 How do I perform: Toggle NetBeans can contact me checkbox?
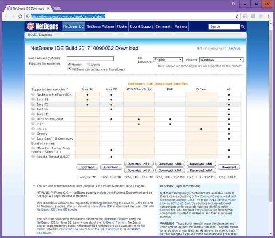coord(69,69)
